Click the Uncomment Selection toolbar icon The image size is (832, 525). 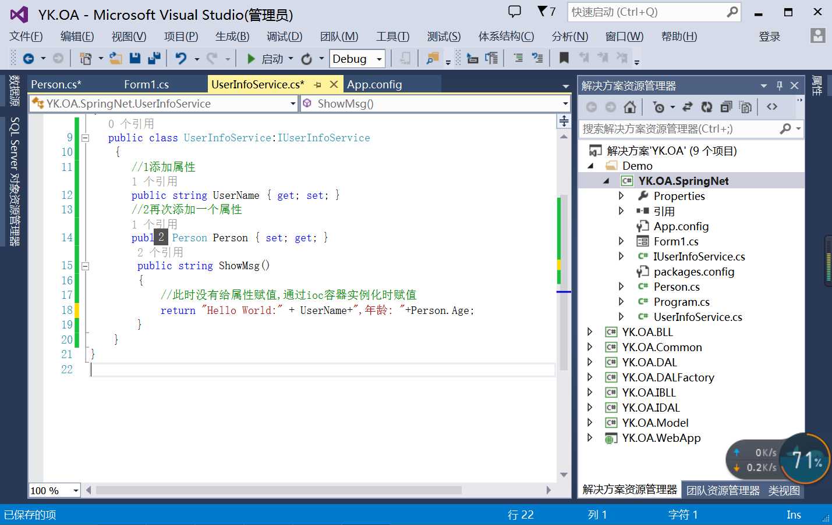[x=537, y=58]
